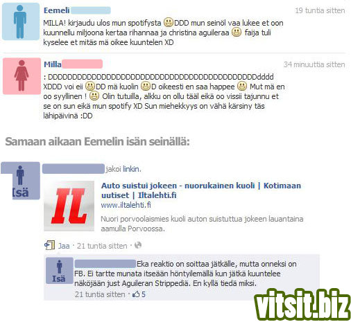
Task: Click the '19 tuntia sitten' timestamp
Action: [x=320, y=10]
